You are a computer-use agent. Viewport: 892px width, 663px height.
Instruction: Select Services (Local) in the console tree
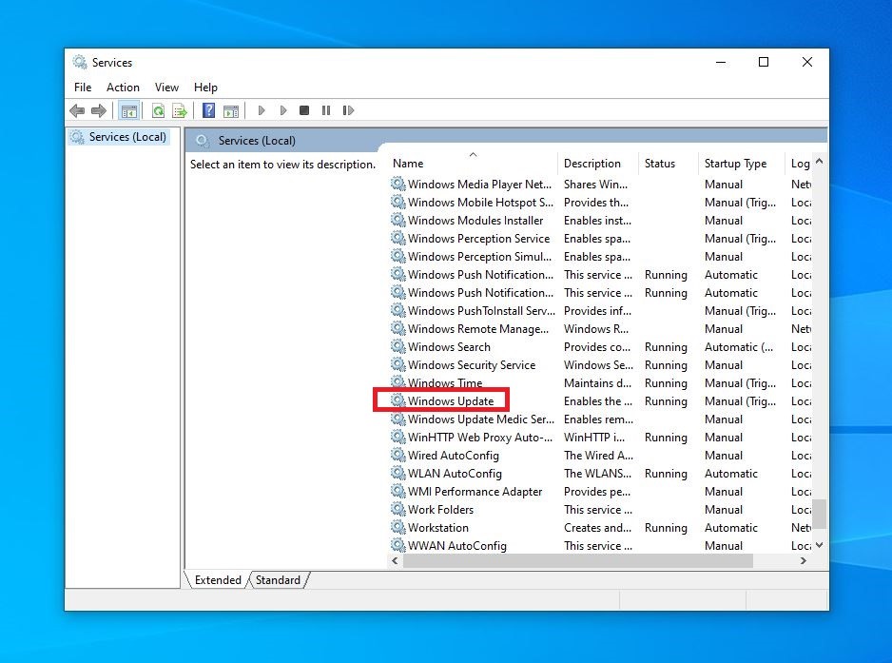(127, 137)
